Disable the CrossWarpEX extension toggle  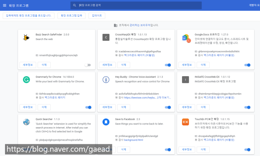168,65
